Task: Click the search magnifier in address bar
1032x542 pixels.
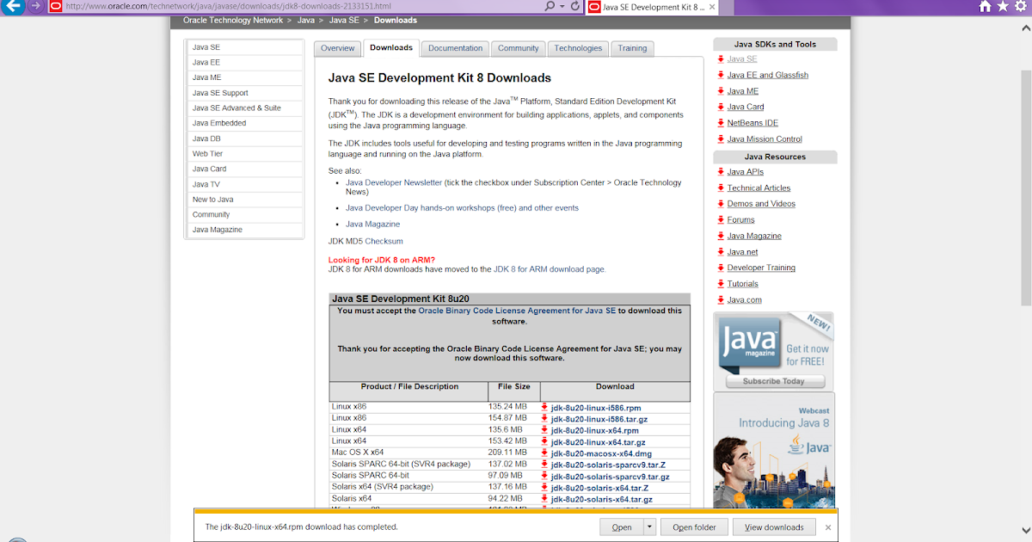Action: click(550, 6)
